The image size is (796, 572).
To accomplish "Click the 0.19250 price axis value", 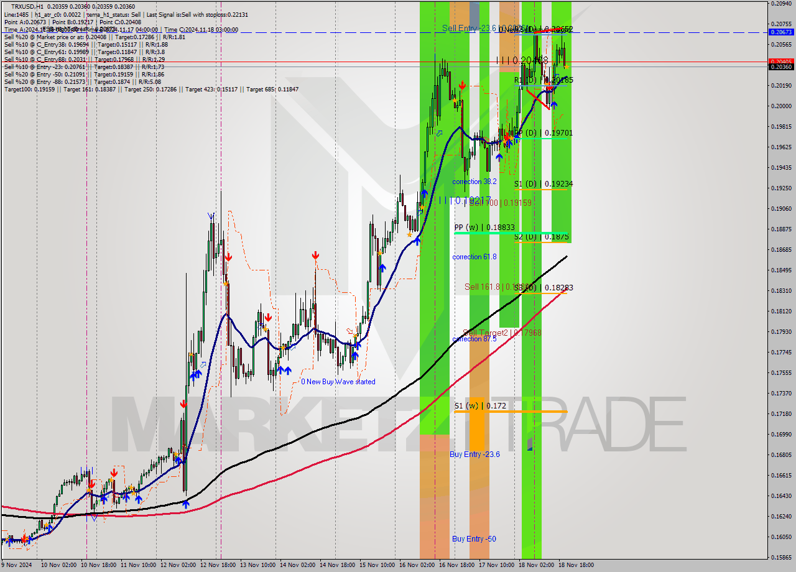I will pyautogui.click(x=781, y=188).
